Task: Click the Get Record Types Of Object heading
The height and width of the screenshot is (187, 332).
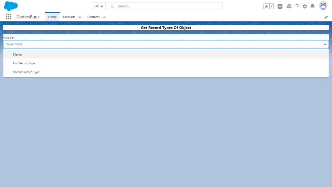Action: pos(166,28)
